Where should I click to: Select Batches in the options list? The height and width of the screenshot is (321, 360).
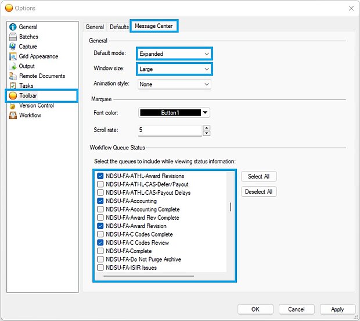(28, 37)
